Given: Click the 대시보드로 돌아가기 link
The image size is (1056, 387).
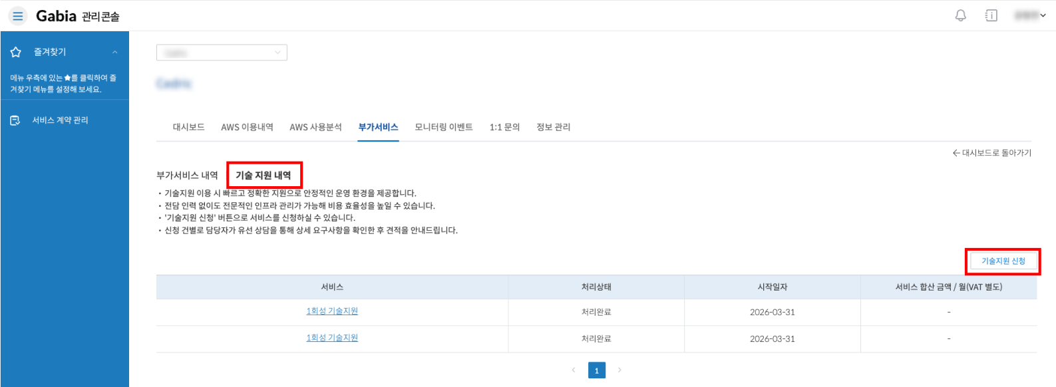Looking at the screenshot, I should click(x=991, y=153).
